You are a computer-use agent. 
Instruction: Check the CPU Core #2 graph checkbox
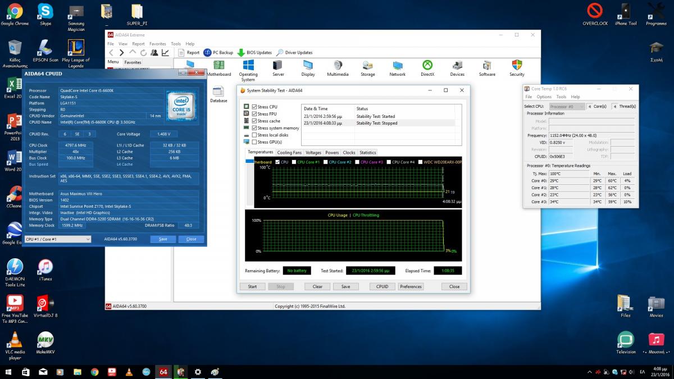tap(325, 162)
